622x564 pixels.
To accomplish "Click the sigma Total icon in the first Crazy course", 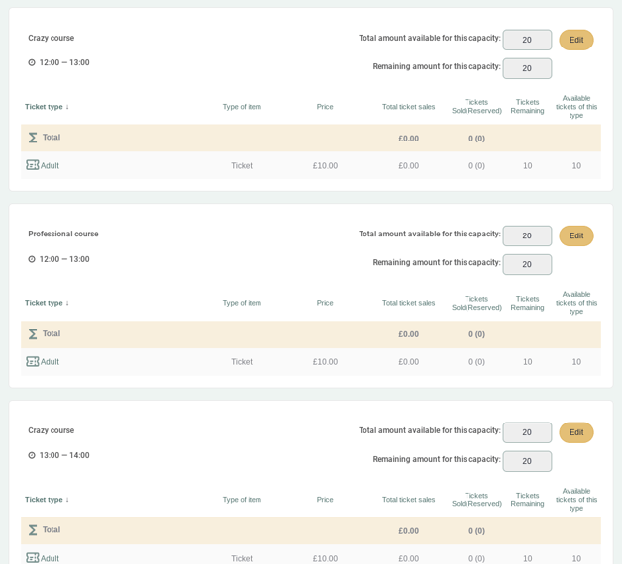I will click(x=33, y=138).
